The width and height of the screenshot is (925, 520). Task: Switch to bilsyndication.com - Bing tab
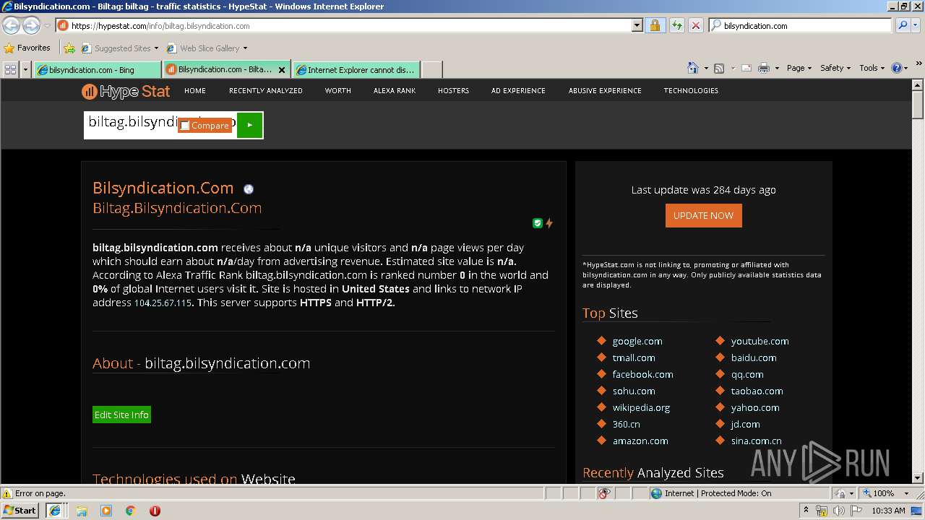pos(97,70)
